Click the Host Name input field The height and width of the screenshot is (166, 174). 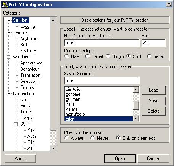click(x=102, y=43)
